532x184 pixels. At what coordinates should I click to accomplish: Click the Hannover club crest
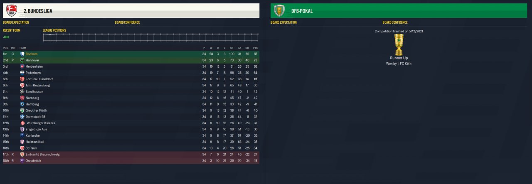[x=22, y=60]
